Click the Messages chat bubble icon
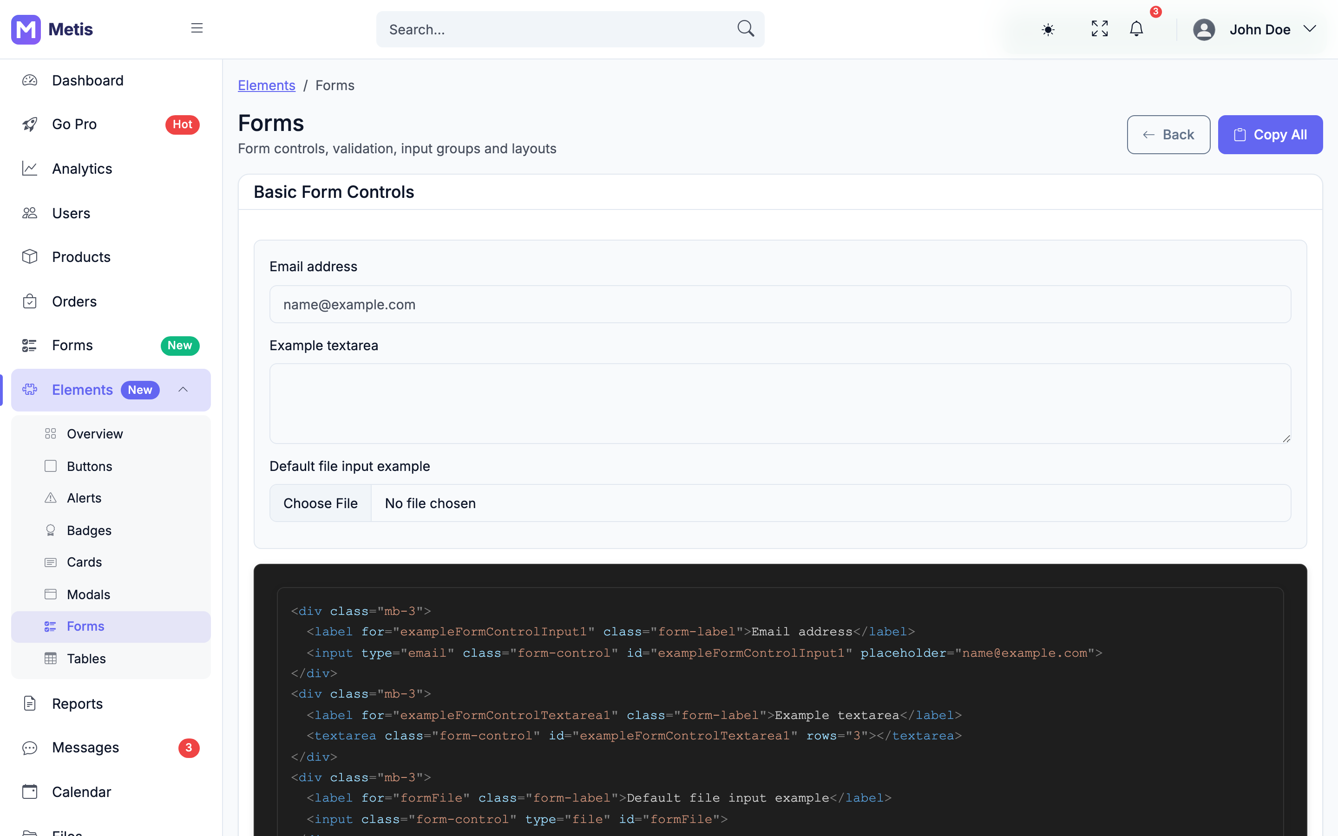1338x836 pixels. coord(30,748)
